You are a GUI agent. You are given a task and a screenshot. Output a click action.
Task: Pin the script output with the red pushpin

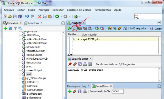coord(70,64)
